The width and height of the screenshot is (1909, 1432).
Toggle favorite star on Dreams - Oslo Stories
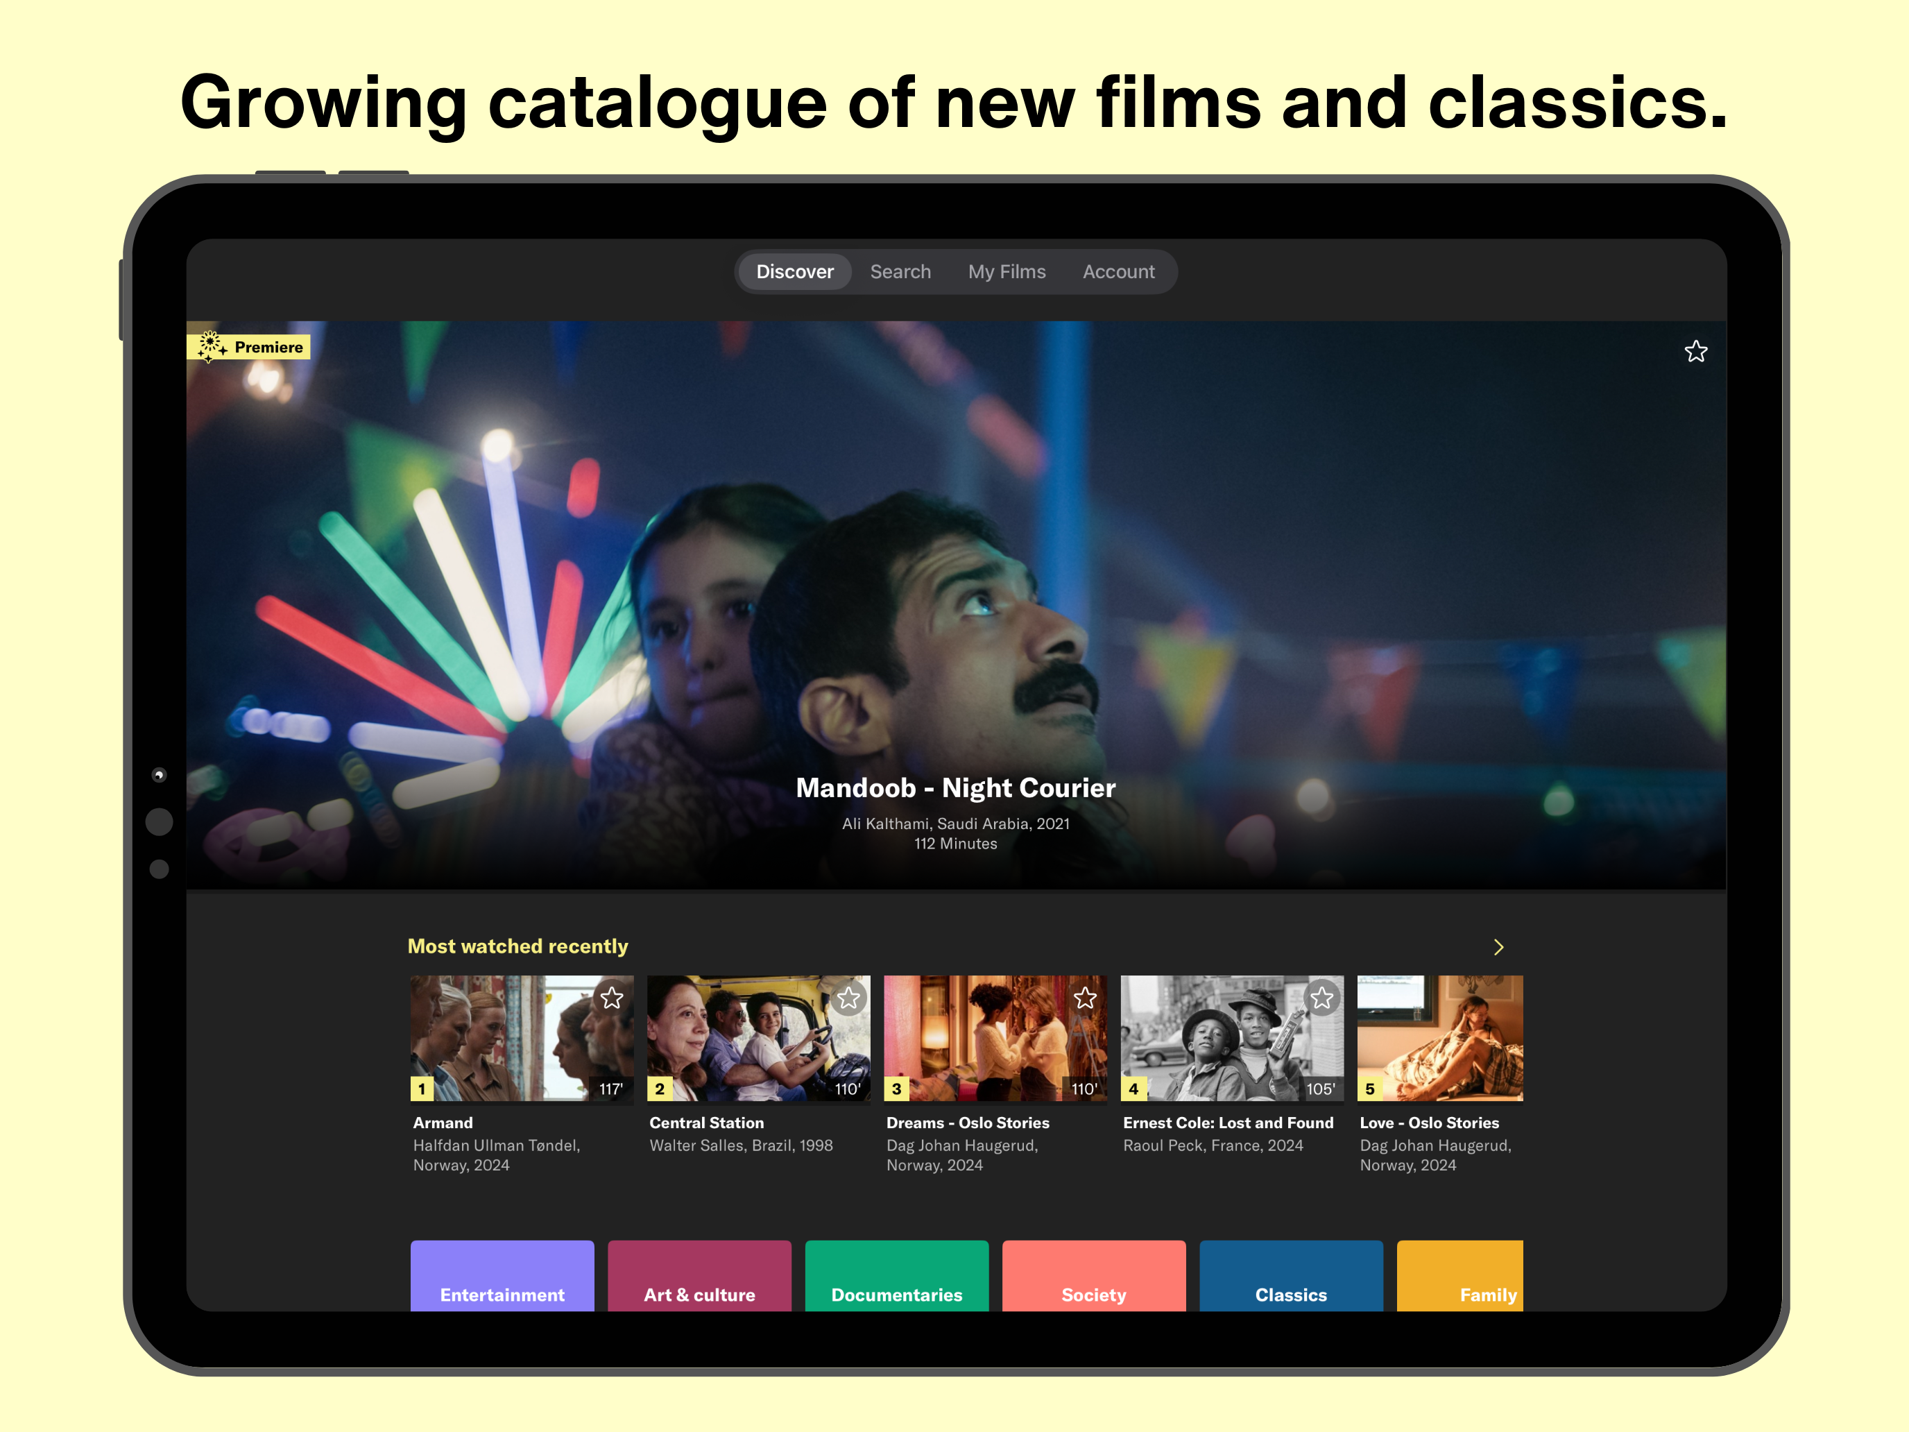(1085, 998)
